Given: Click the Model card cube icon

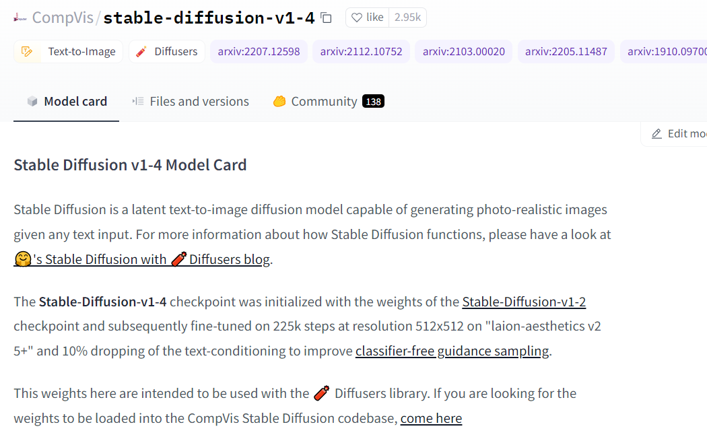Looking at the screenshot, I should [x=32, y=101].
